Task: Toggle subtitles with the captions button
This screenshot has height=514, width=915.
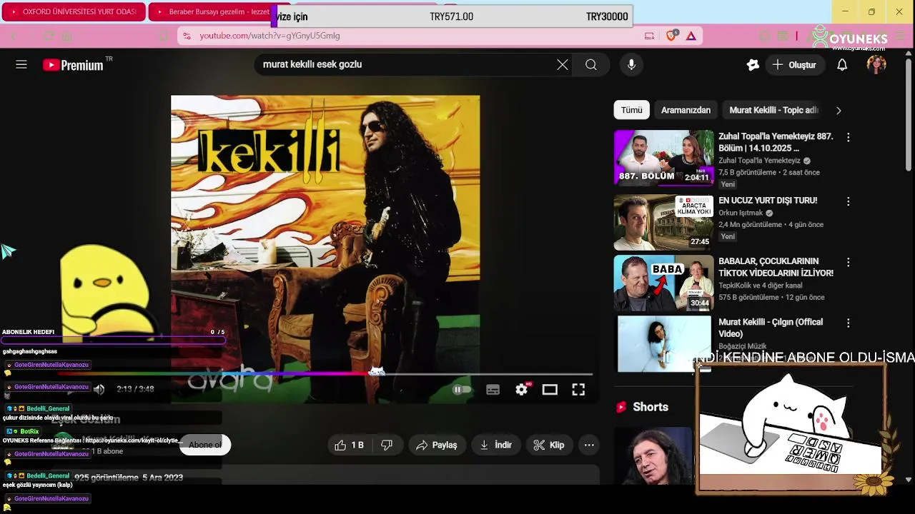Action: (x=493, y=389)
